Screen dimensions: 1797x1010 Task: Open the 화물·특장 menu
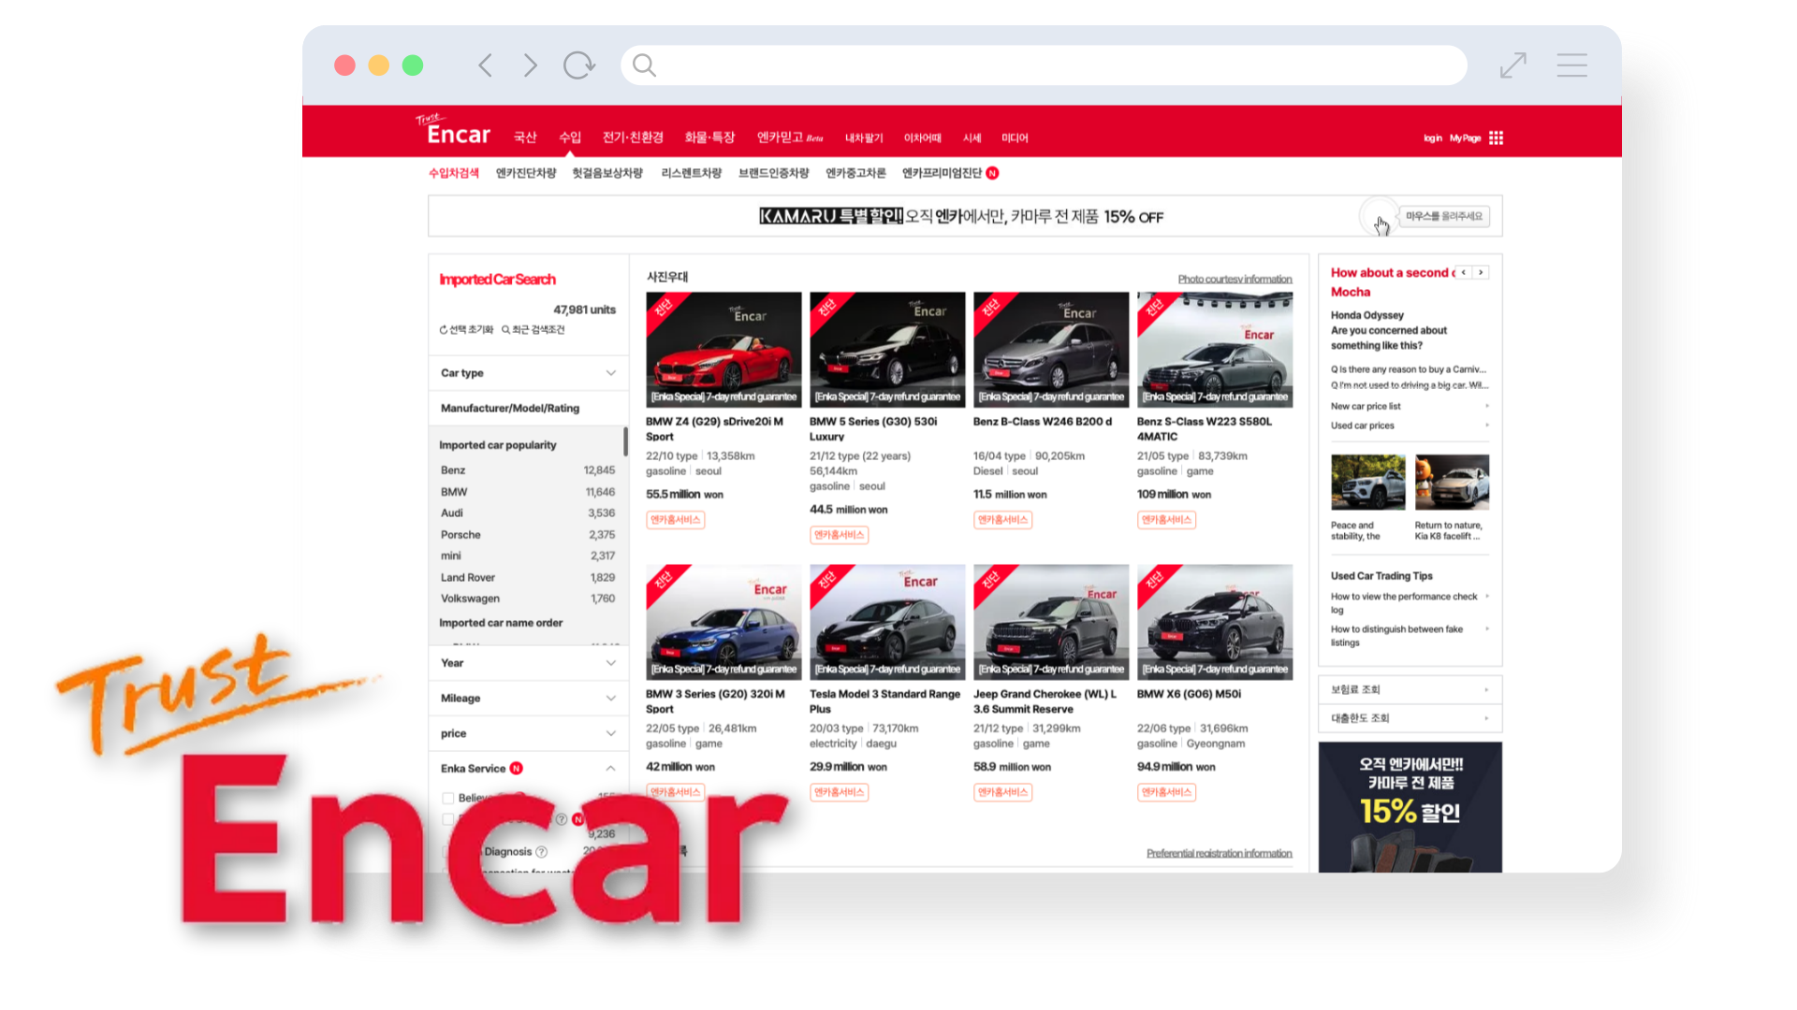pyautogui.click(x=709, y=137)
